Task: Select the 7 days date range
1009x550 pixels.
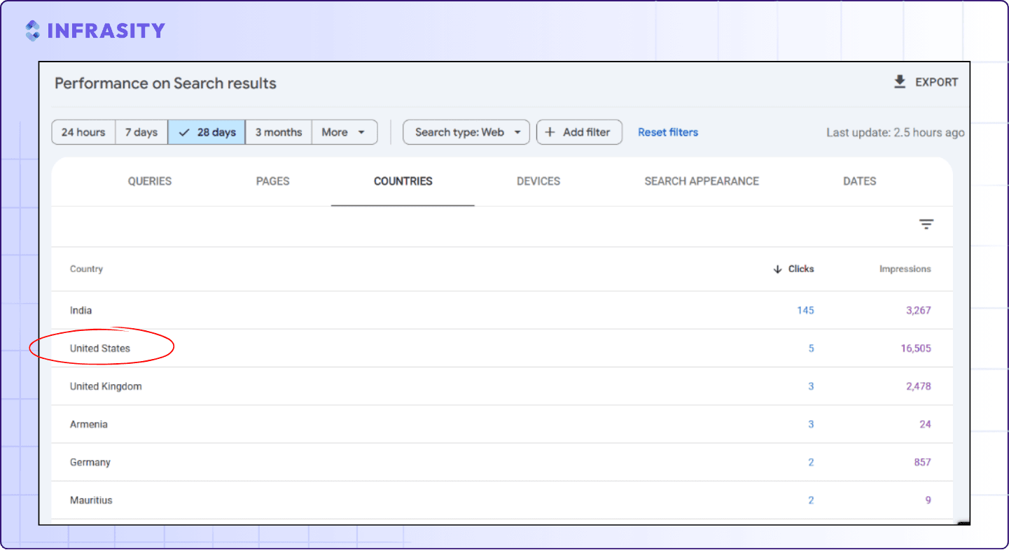Action: pos(141,132)
